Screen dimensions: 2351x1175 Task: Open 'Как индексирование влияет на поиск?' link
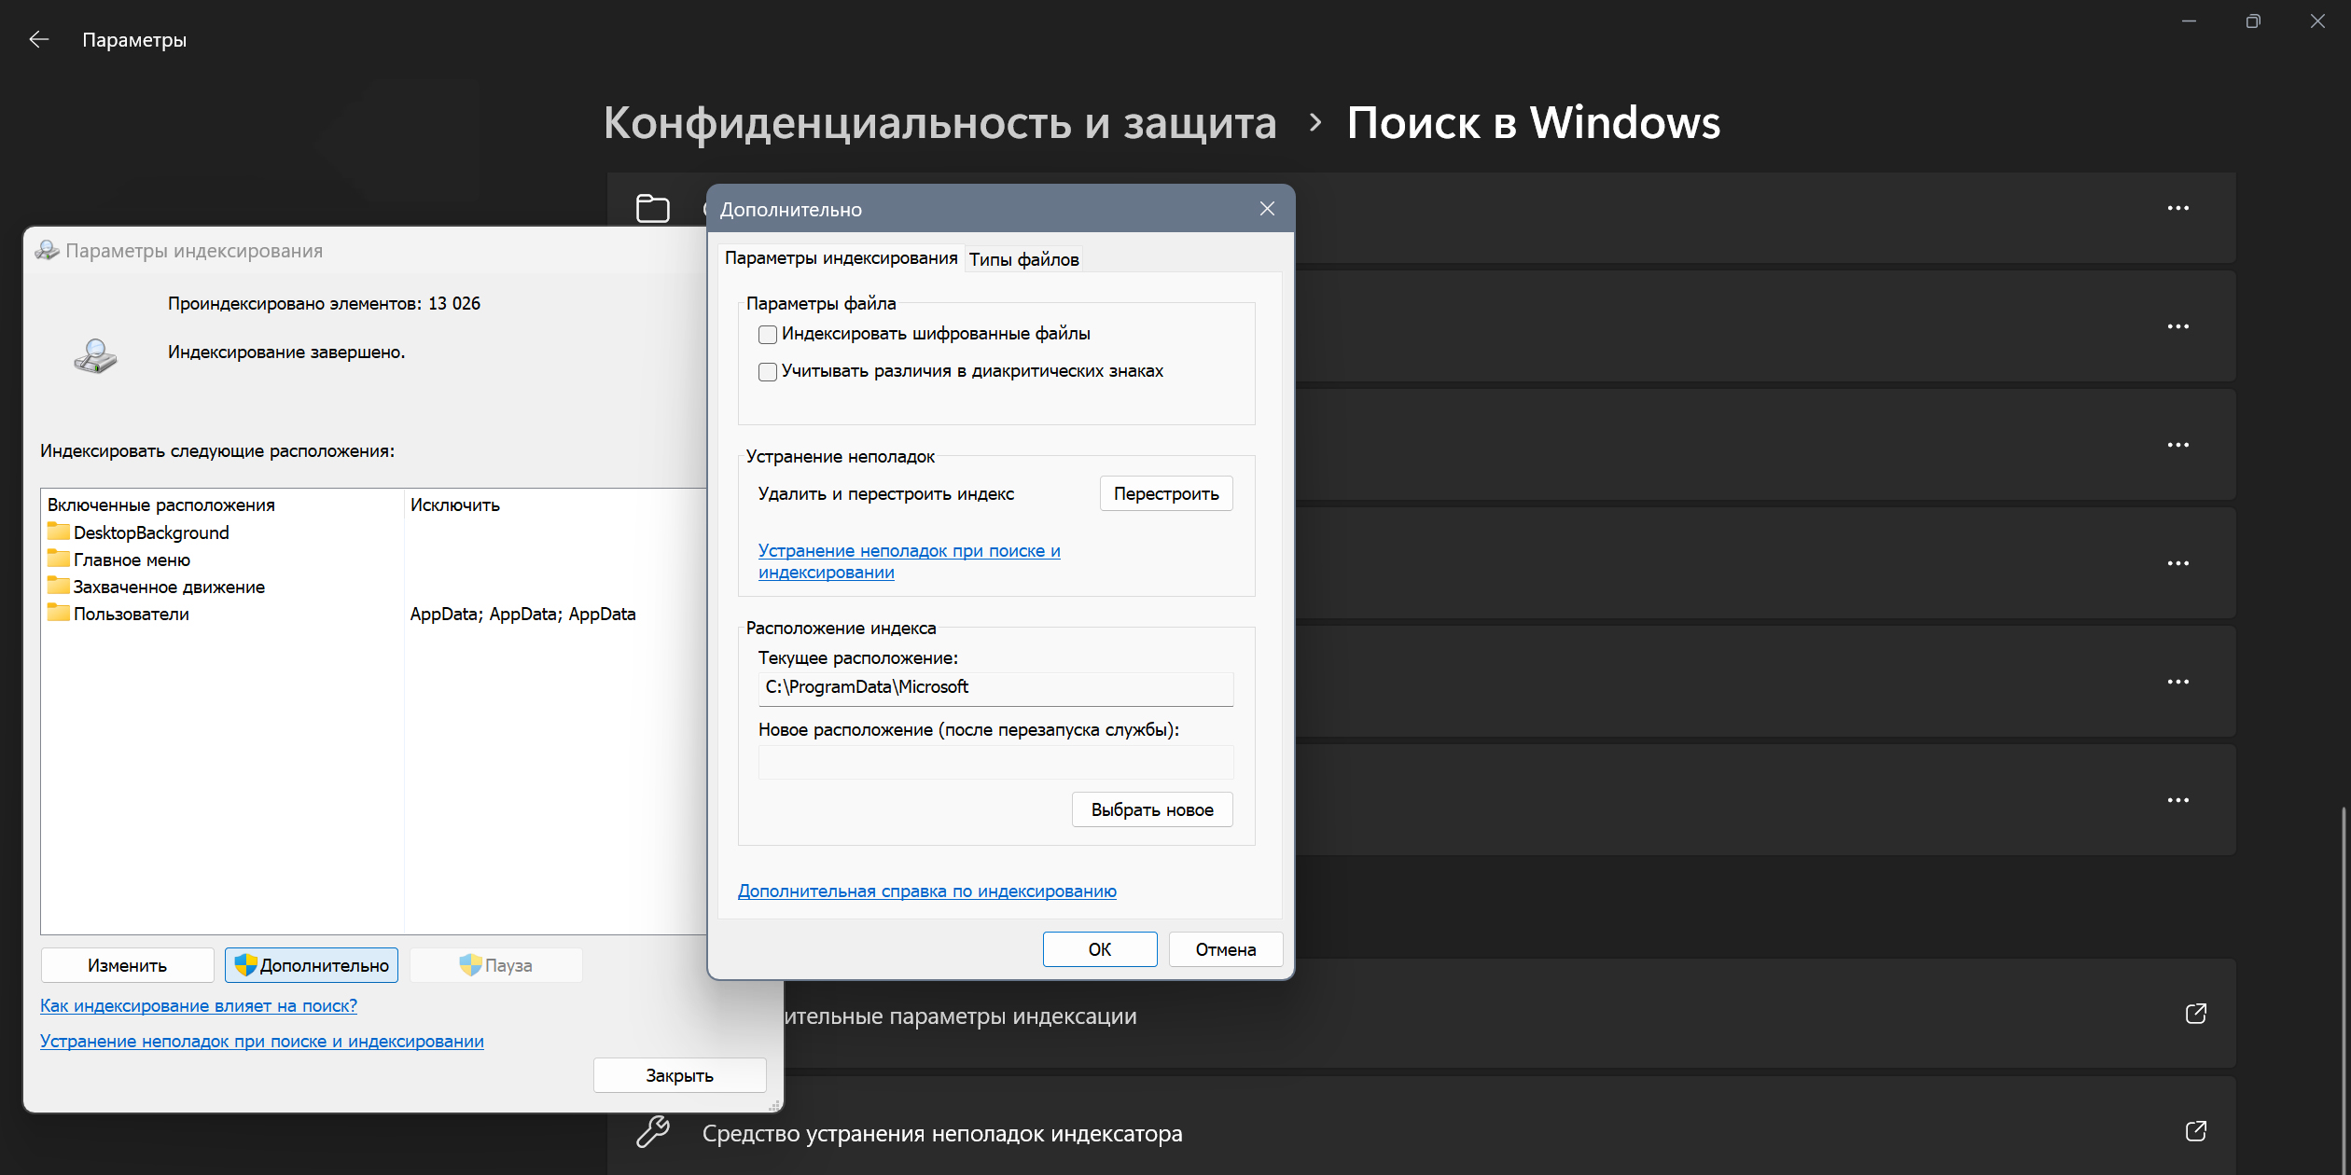tap(199, 1005)
